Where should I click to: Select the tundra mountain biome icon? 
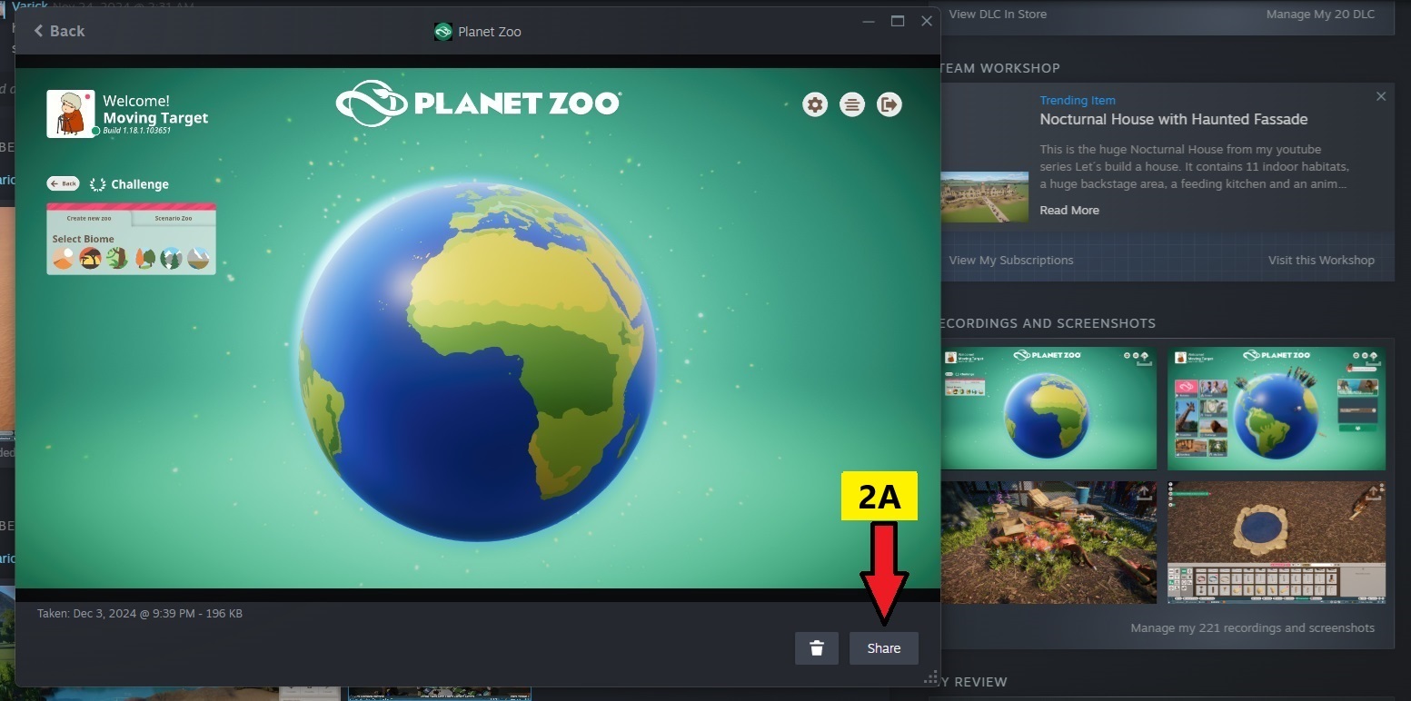point(198,259)
